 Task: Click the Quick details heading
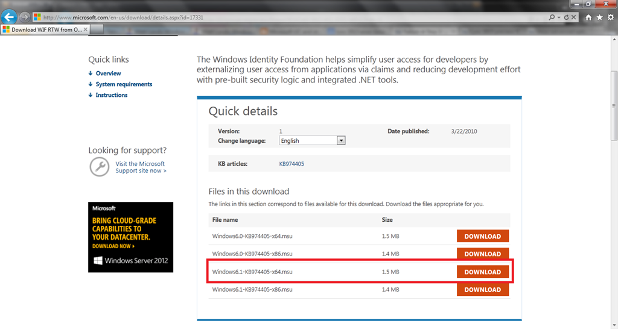click(243, 111)
